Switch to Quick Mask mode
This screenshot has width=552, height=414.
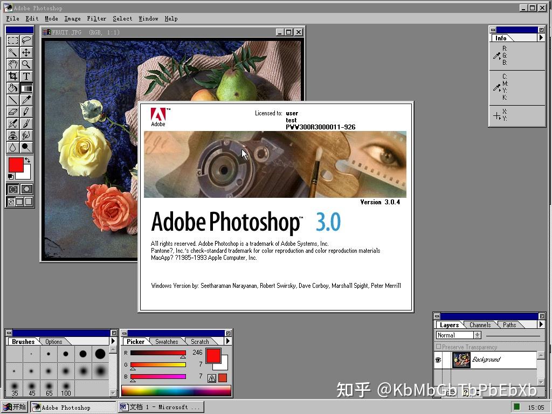pyautogui.click(x=26, y=189)
